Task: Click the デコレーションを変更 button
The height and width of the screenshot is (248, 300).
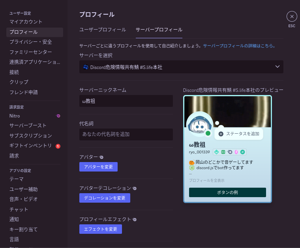Action: click(x=105, y=198)
